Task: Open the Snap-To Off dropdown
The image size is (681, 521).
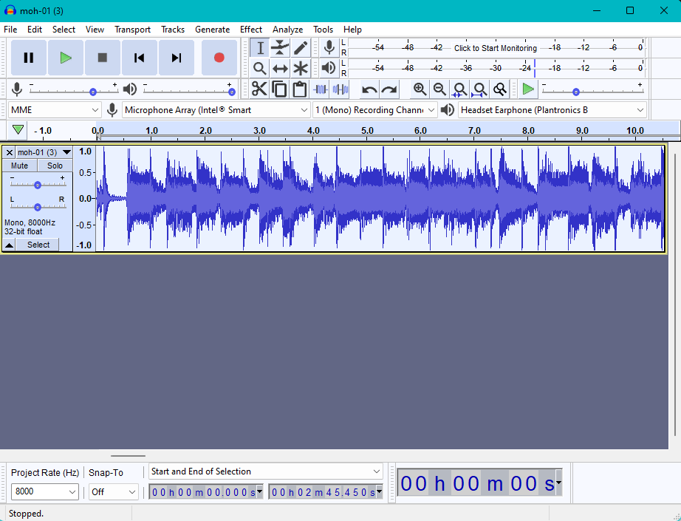Action: pos(113,492)
